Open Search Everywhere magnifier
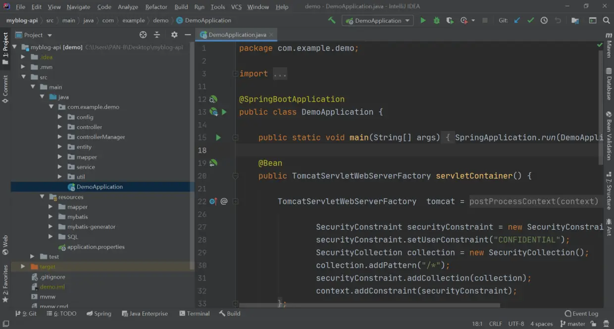The height and width of the screenshot is (329, 614). click(x=606, y=20)
